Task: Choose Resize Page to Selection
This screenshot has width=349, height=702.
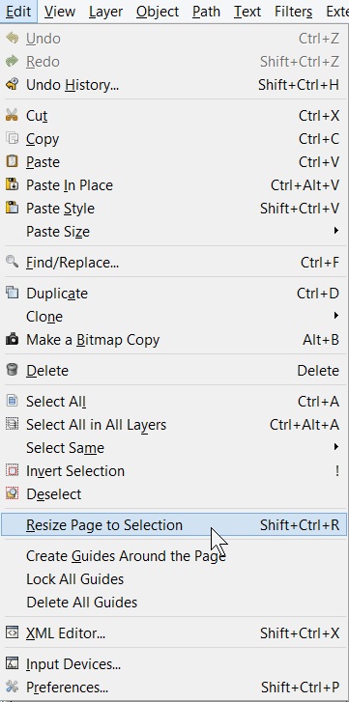Action: (174, 524)
